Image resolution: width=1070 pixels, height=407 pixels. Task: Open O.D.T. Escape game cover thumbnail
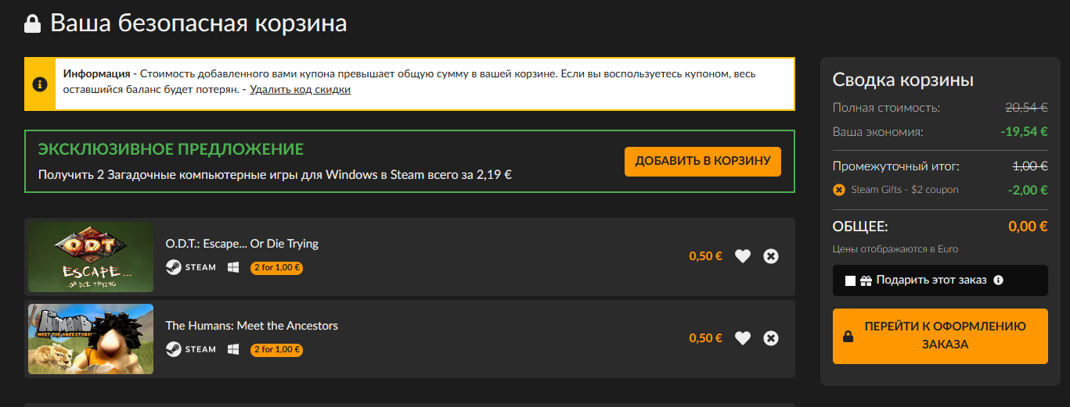(91, 257)
